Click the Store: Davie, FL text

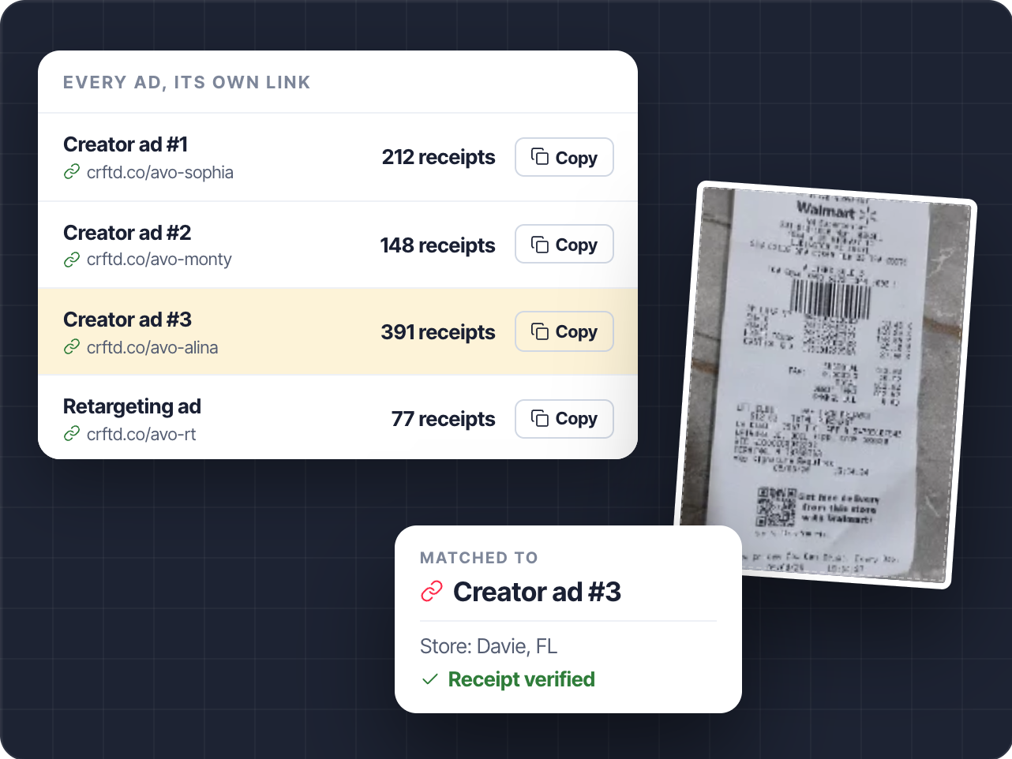489,646
